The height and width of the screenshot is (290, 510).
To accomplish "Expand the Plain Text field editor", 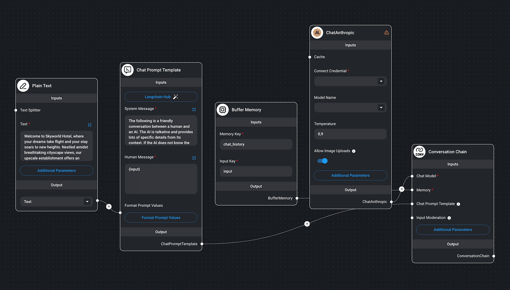I will 89,125.
